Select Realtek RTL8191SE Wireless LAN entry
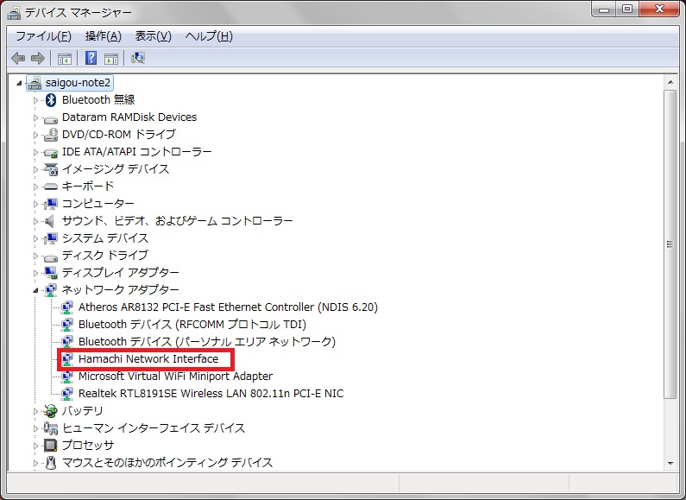 tap(211, 394)
